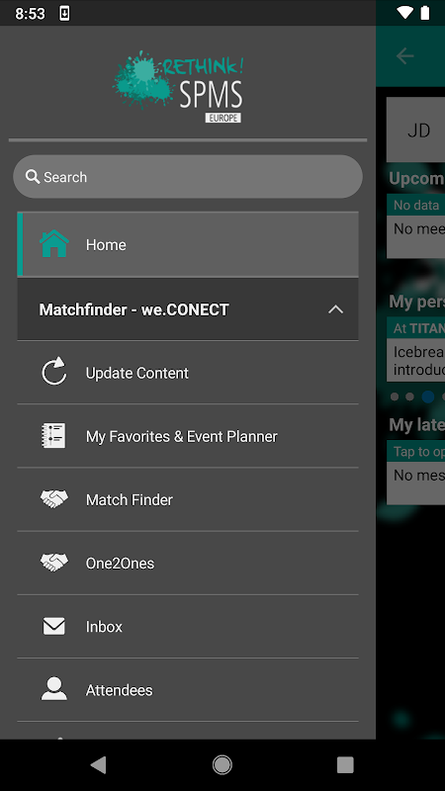
Task: Toggle the Matchfinder - we.CONECT header
Action: point(188,309)
